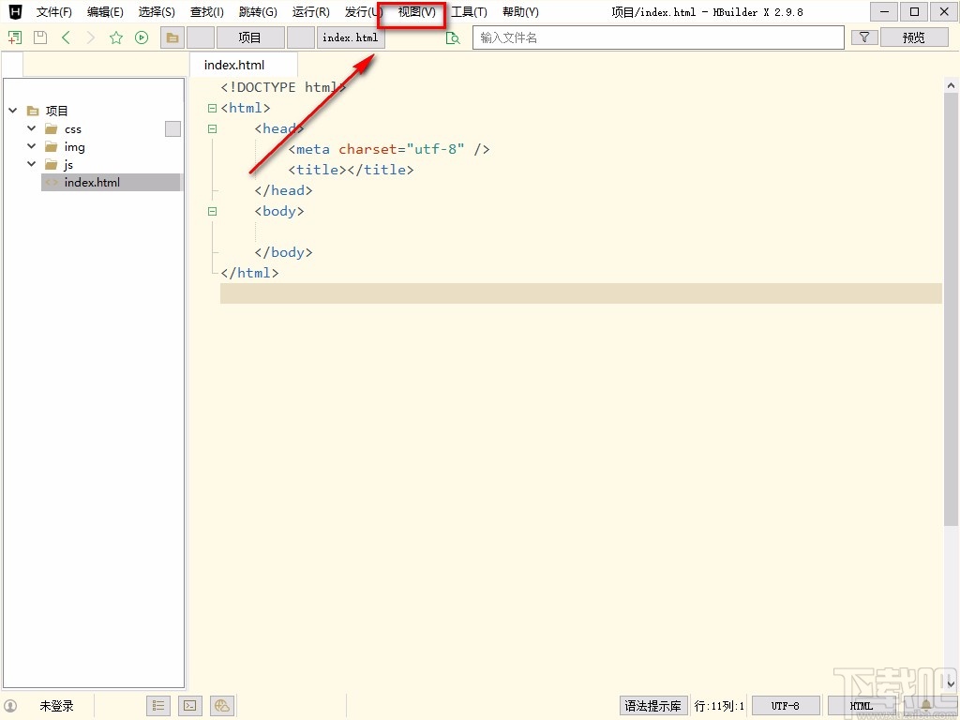This screenshot has height=720, width=960.
Task: Toggle the outline list icon in status bar
Action: 158,706
